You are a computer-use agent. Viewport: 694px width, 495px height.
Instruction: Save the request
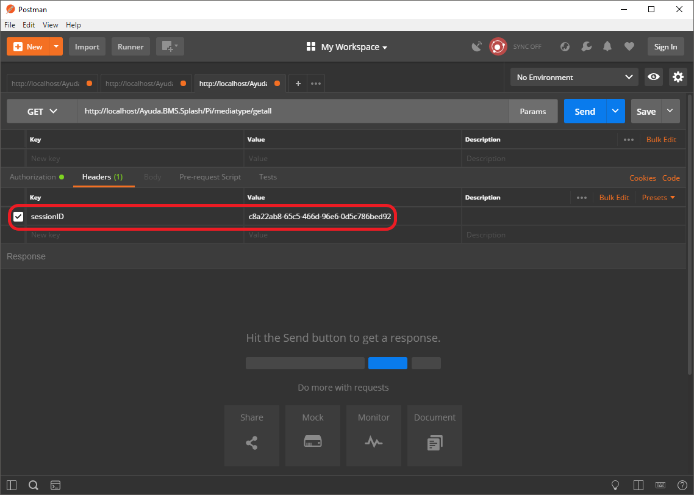point(646,111)
